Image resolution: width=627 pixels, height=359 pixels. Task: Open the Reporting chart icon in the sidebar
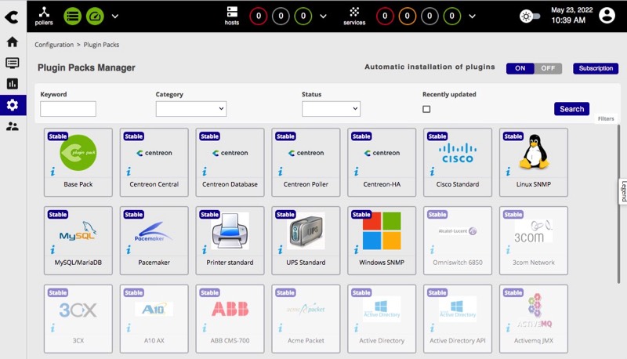coord(12,84)
